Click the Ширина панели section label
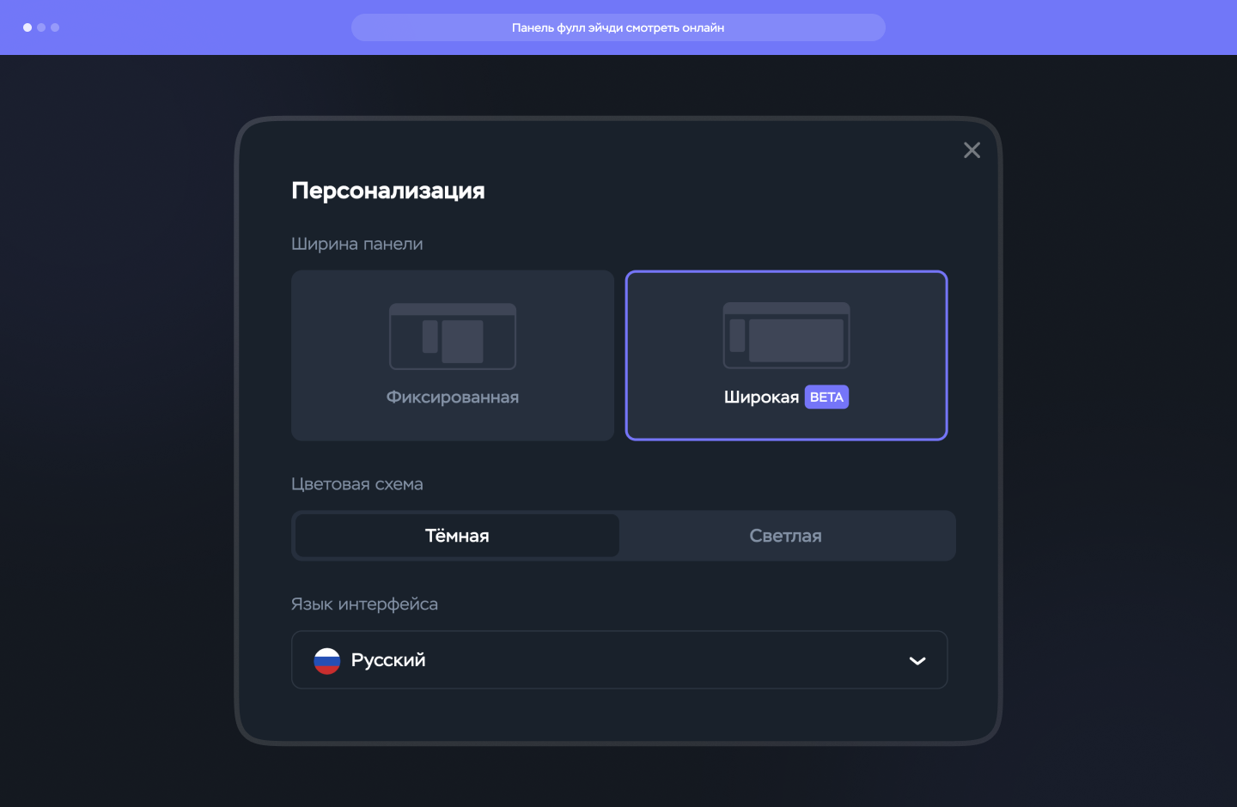 [356, 244]
